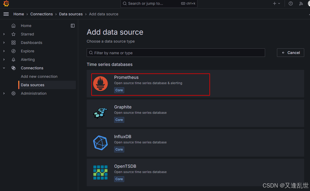Click the magnifier icon in filter box
Viewport: 310px width, 191px height.
tap(91, 53)
